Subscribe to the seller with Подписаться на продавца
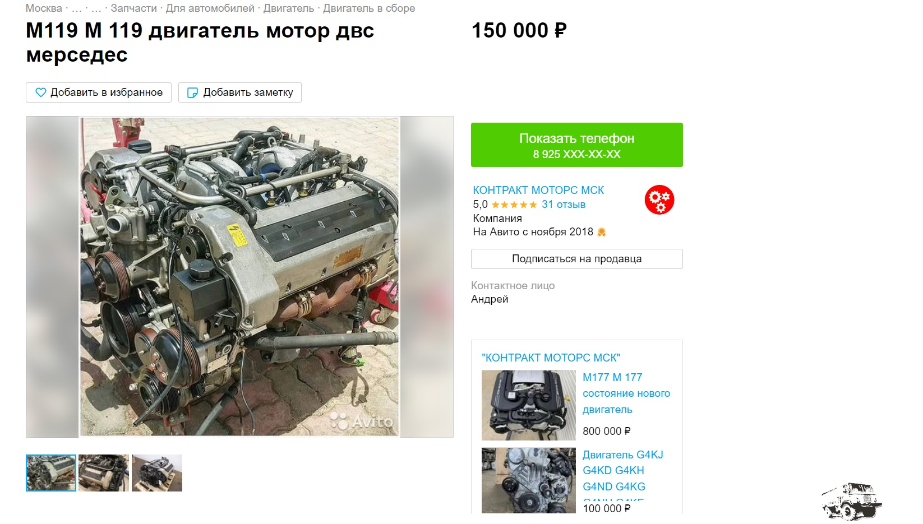 pyautogui.click(x=576, y=259)
